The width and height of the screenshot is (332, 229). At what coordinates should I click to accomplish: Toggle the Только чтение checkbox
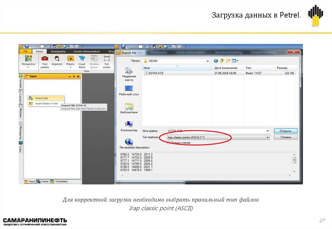click(169, 143)
